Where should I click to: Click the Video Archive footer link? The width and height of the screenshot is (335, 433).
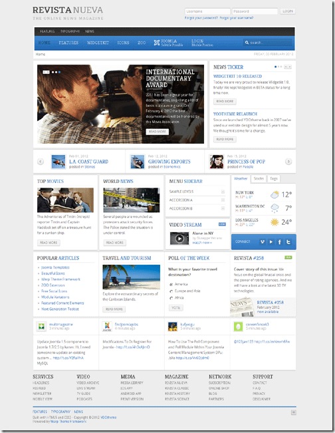pyautogui.click(x=88, y=383)
